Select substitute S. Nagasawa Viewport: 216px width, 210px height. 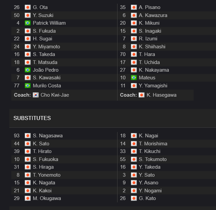click(48, 136)
